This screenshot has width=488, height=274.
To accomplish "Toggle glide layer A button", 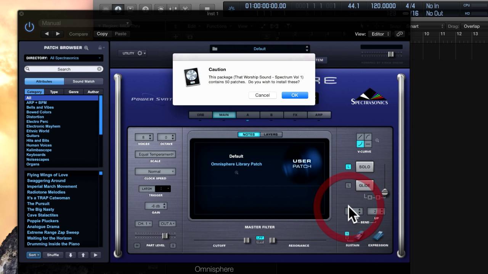I will point(370,197).
